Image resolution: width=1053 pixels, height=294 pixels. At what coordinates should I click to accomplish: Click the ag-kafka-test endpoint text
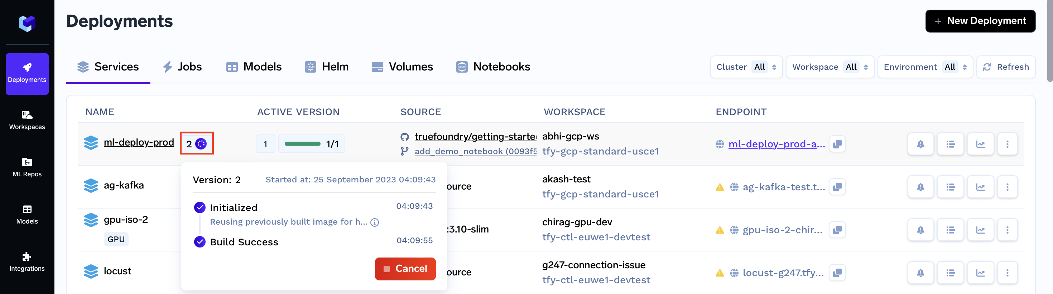tap(784, 187)
